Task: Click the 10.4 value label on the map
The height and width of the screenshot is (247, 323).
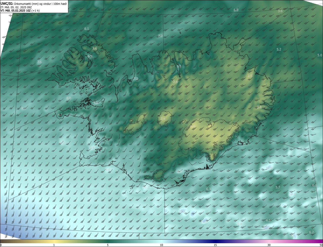Action: pos(292,194)
